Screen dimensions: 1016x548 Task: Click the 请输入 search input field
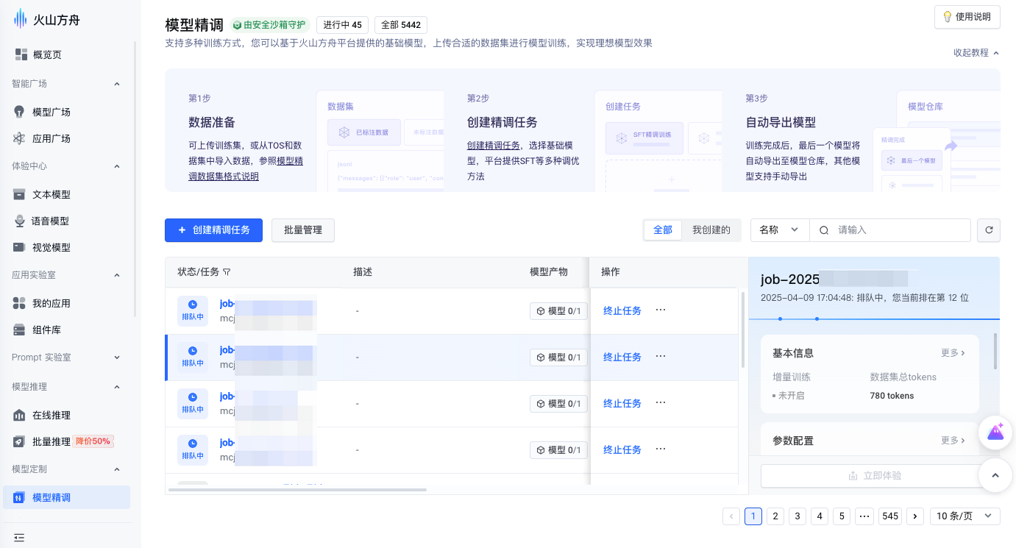898,230
